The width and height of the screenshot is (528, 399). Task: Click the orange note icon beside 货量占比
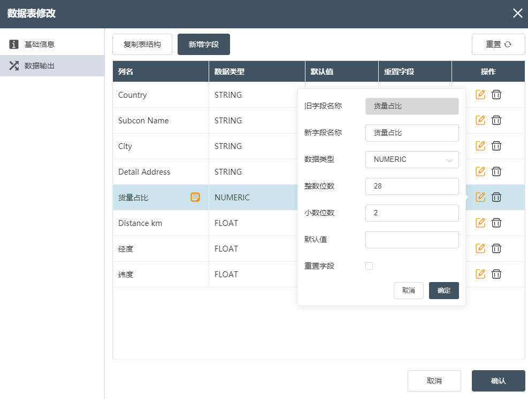195,197
